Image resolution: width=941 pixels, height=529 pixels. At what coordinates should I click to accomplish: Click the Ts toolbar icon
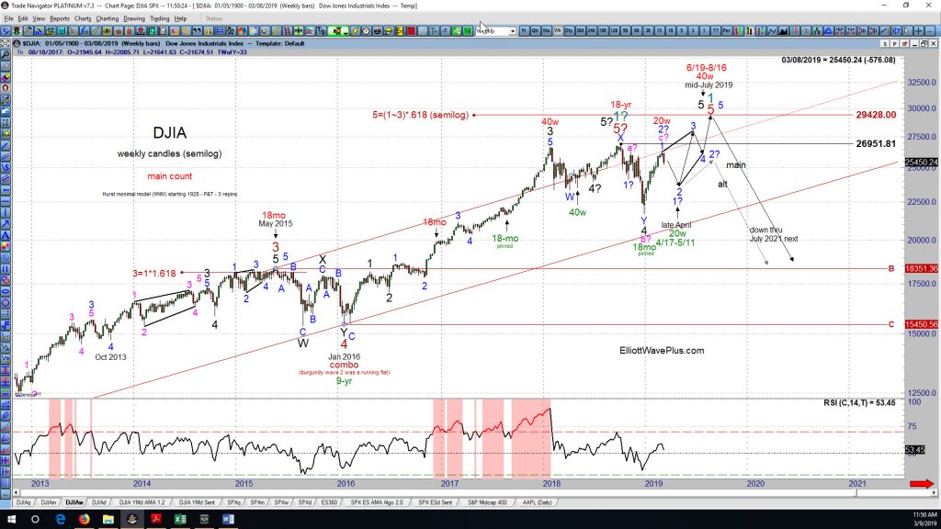321,30
